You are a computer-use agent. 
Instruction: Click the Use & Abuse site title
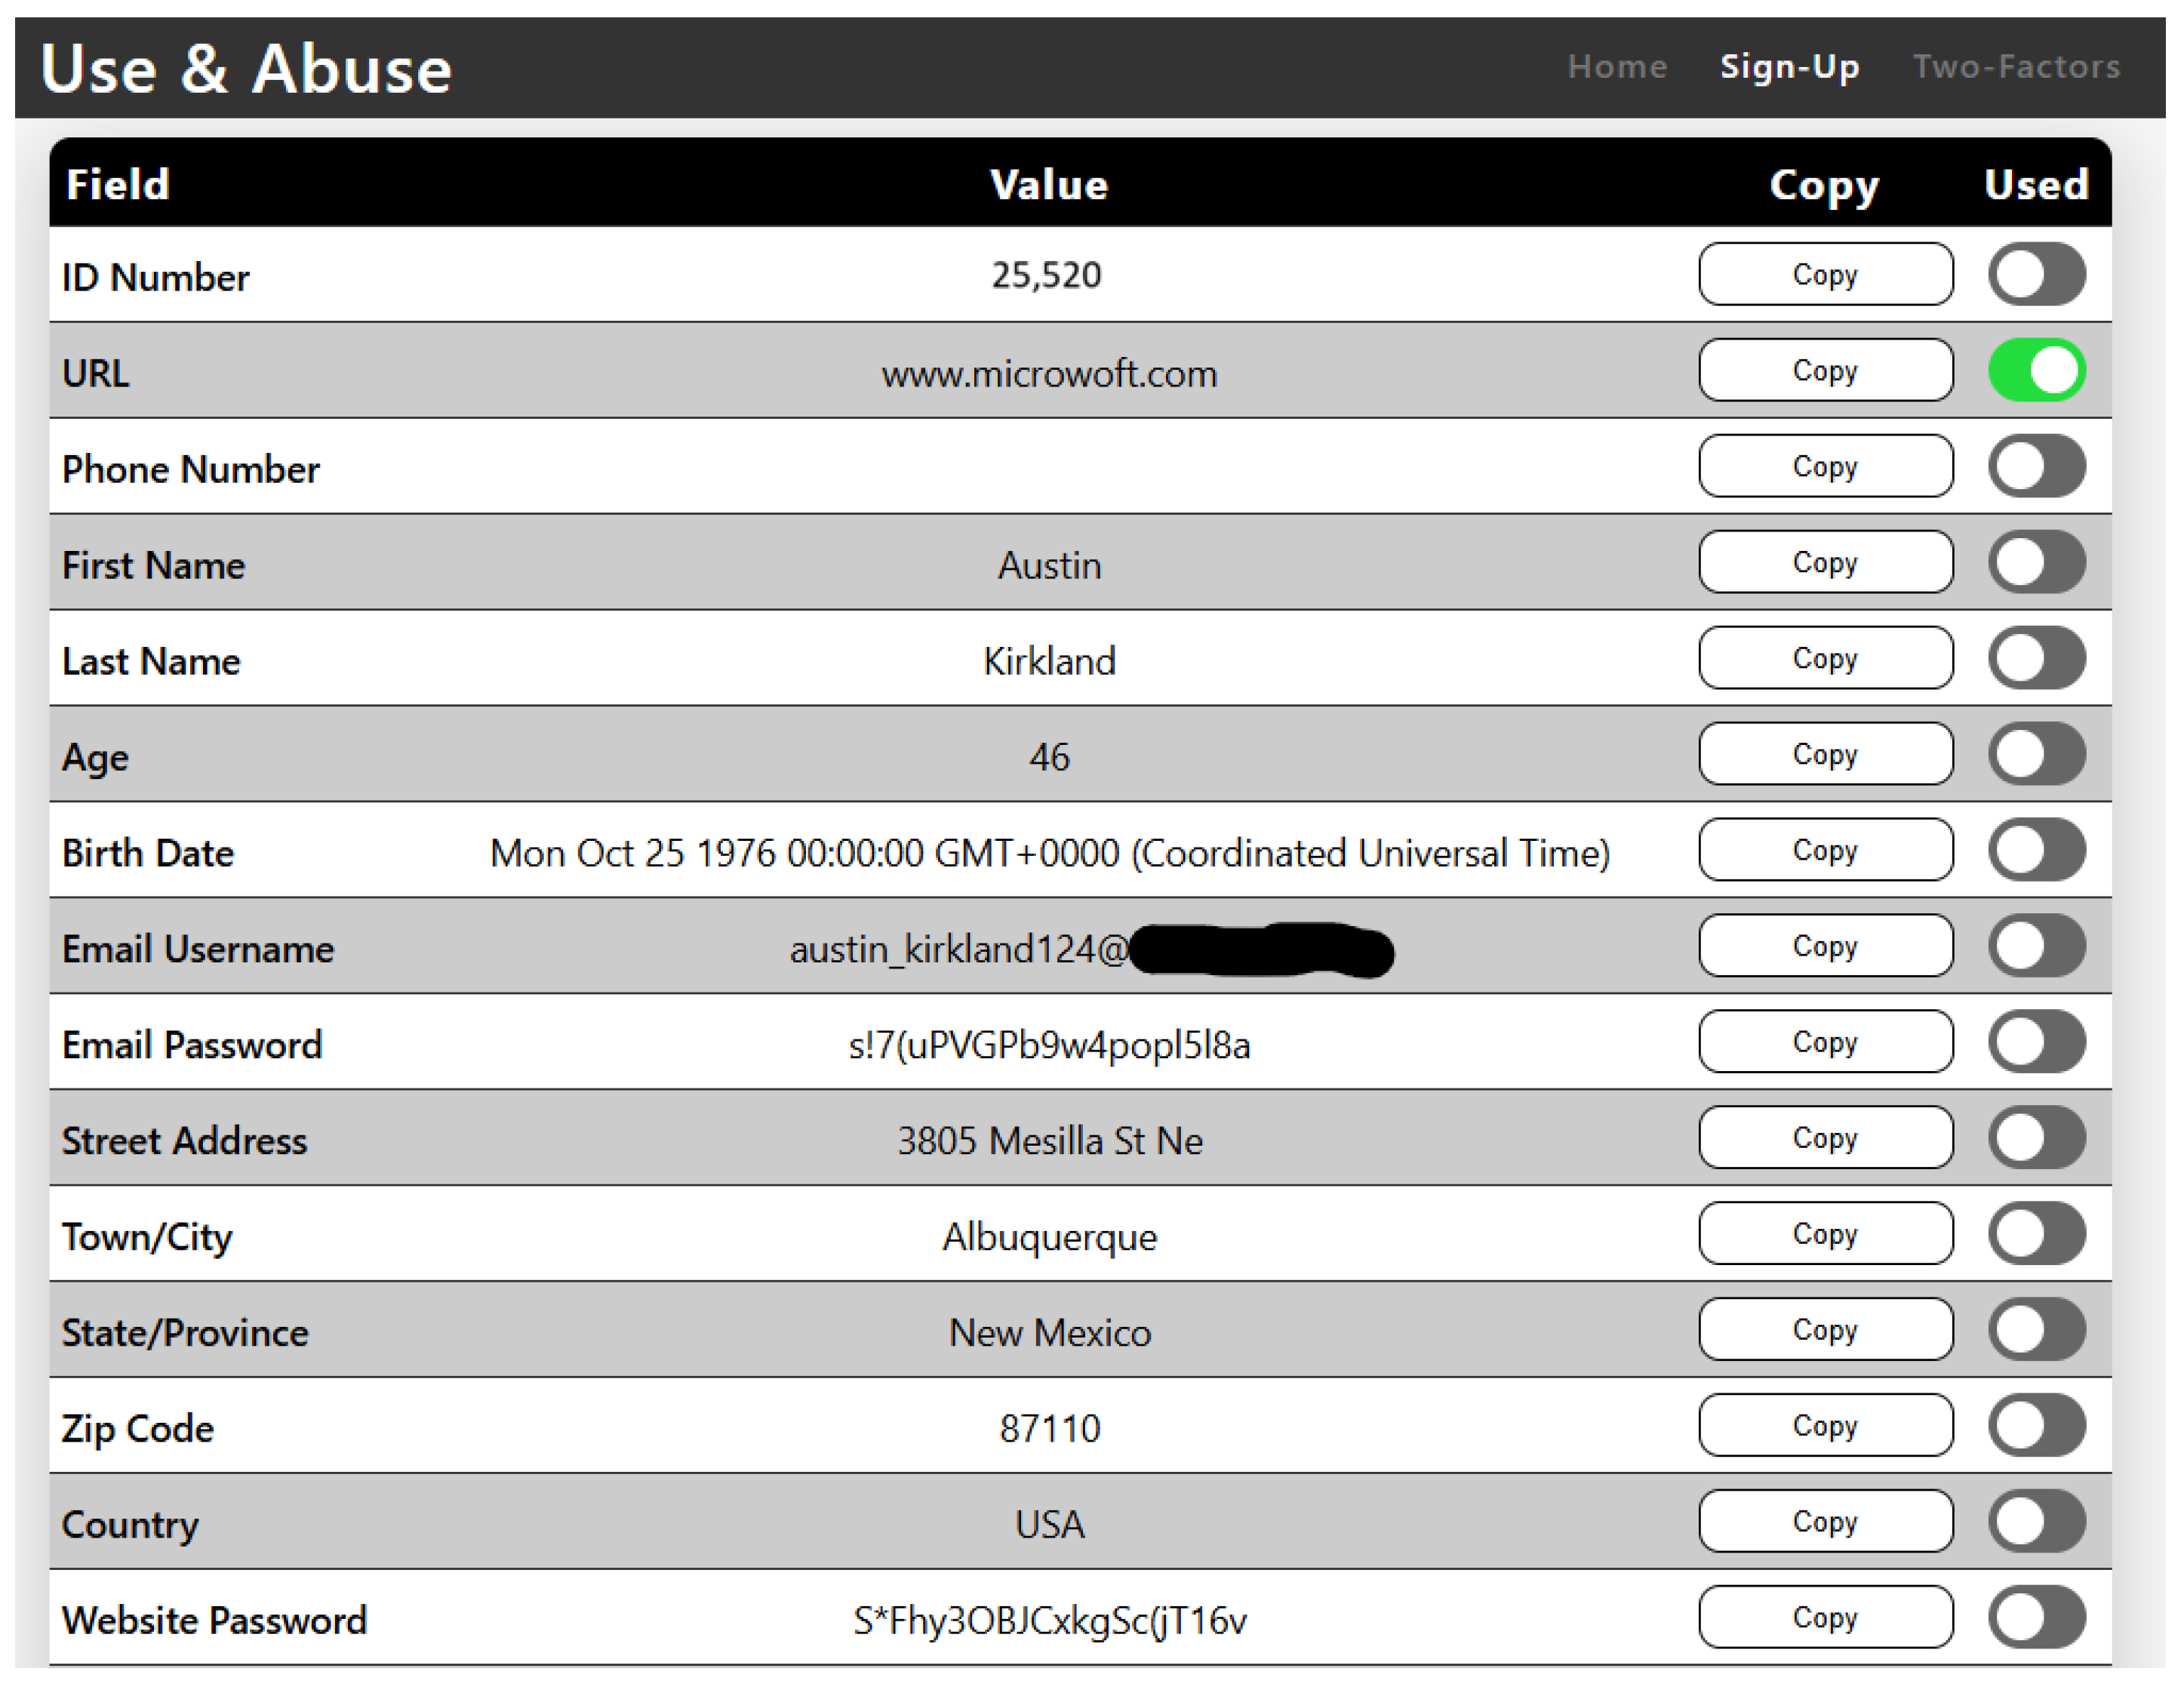click(x=246, y=69)
